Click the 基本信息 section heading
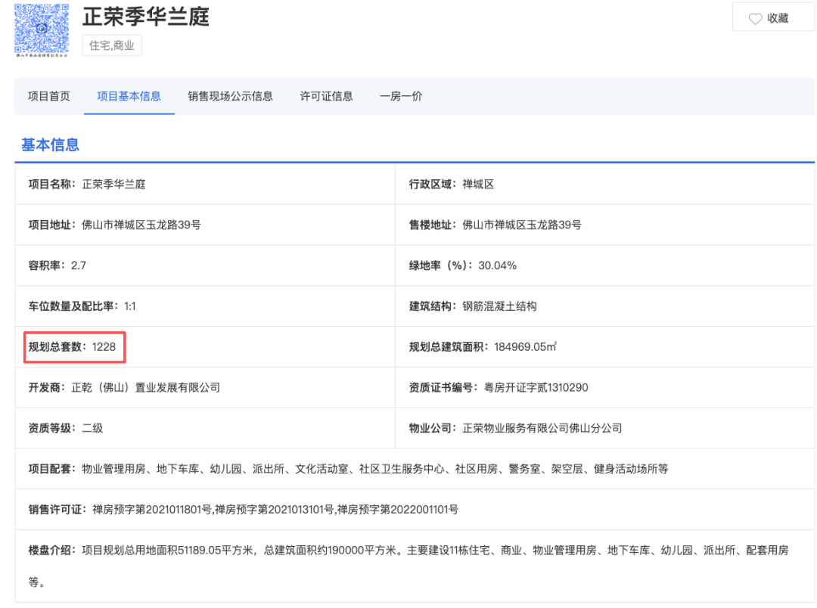This screenshot has width=817, height=608. [x=50, y=144]
